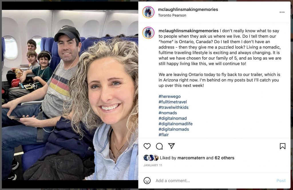Open the emoji picker smiley icon
The height and width of the screenshot is (190, 293).
147,181
